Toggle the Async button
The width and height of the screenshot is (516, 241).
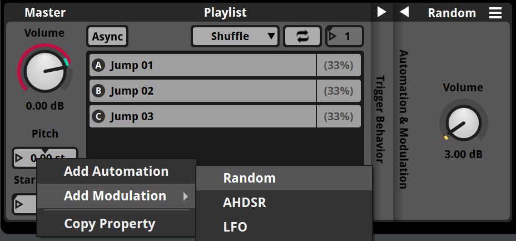107,37
